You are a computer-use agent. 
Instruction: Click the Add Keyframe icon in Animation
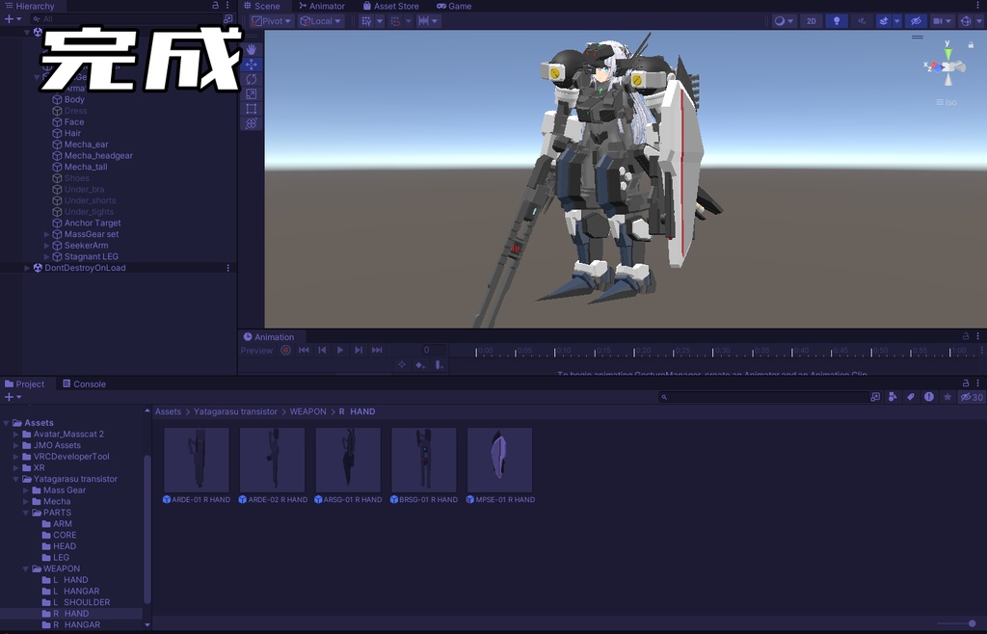(x=420, y=365)
